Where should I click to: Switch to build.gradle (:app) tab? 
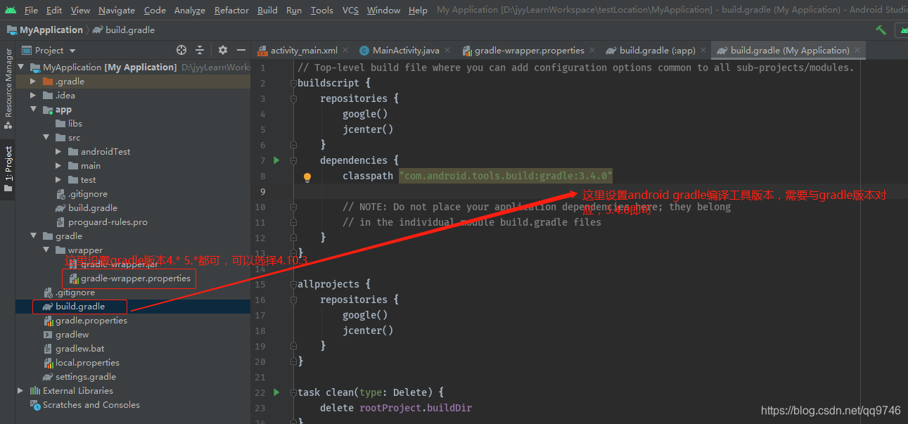click(657, 51)
